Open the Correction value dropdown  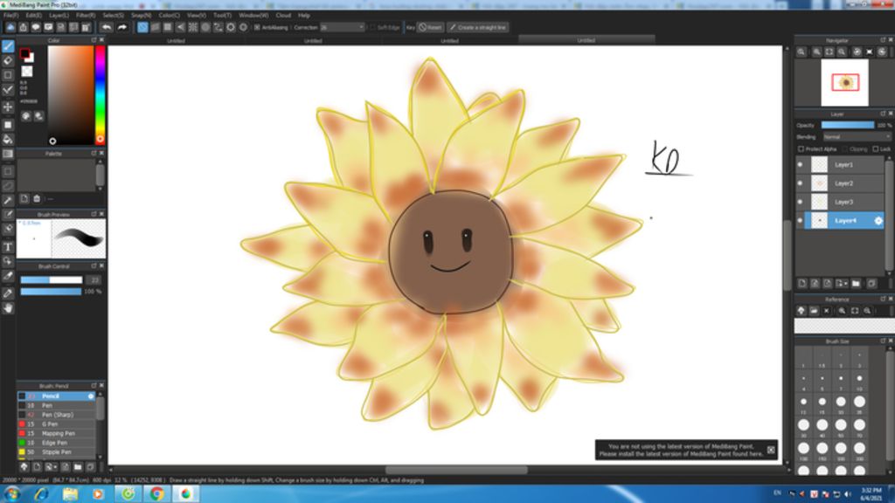coord(342,27)
